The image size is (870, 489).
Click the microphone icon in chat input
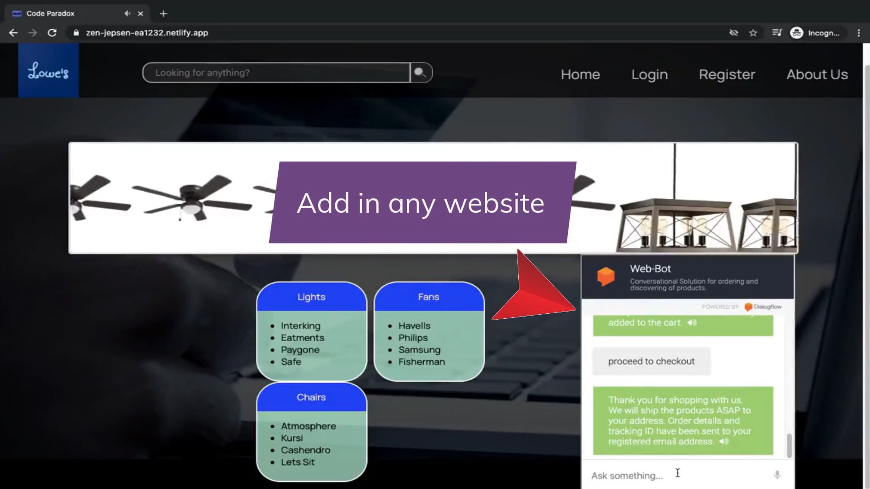pyautogui.click(x=777, y=475)
